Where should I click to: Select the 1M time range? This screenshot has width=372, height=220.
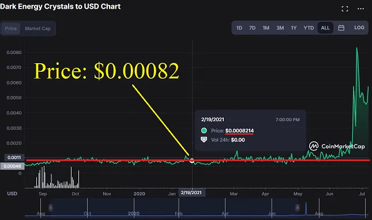[266, 28]
